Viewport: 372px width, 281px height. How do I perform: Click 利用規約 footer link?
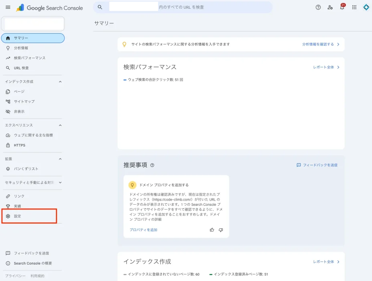click(x=37, y=276)
